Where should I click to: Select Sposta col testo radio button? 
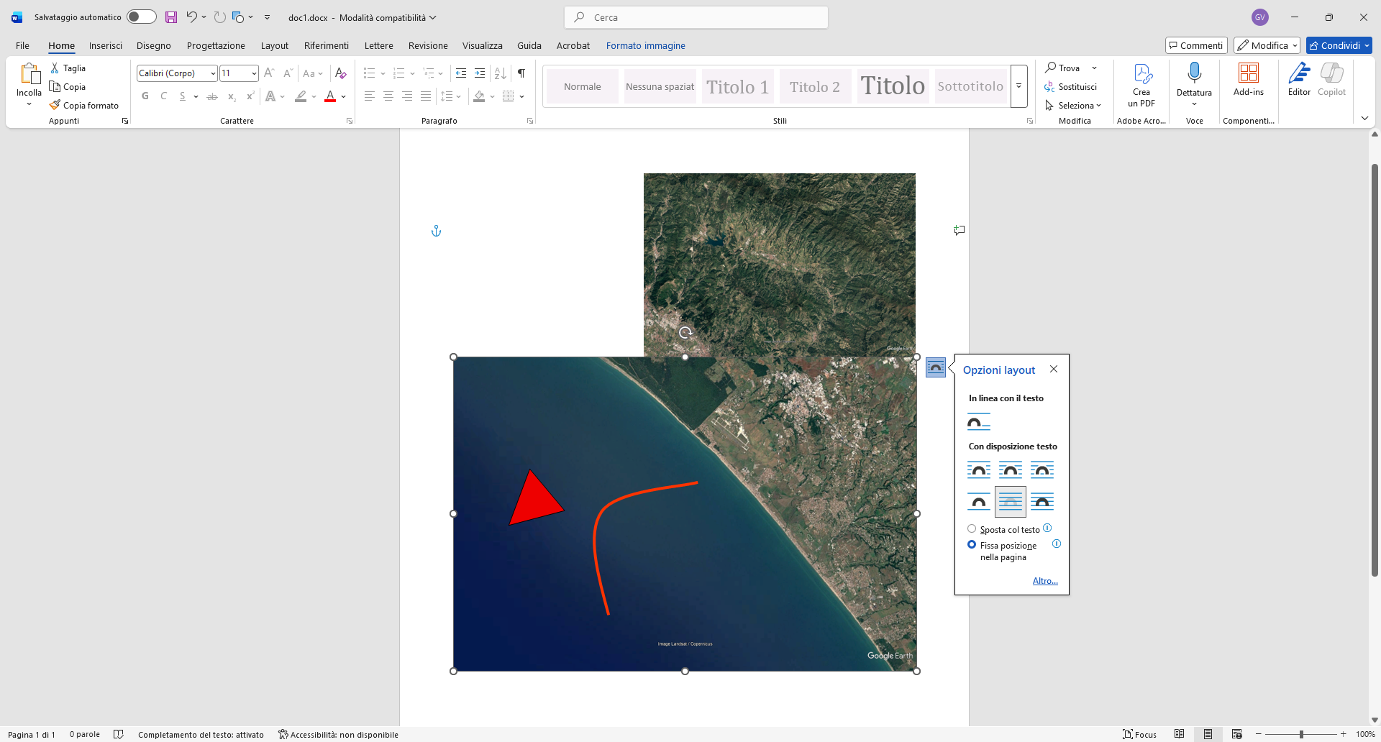tap(972, 529)
